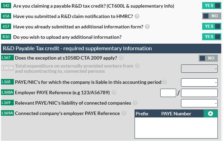
Task: Toggle R&D claim notification submitted switch
Action: (212, 16)
